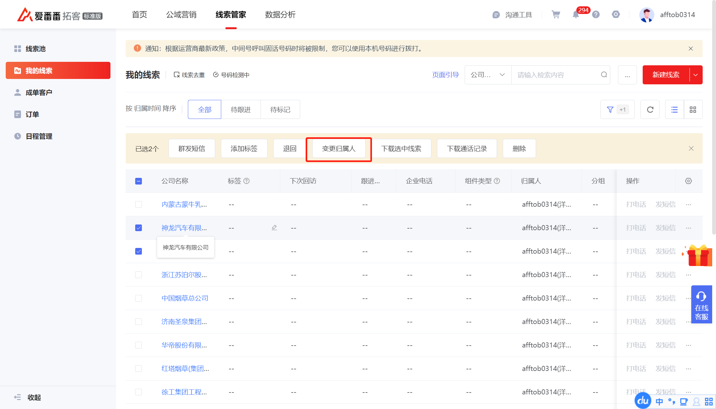Uncheck the 神龙汽车有限 row checkbox
Viewport: 716px width, 409px height.
138,228
